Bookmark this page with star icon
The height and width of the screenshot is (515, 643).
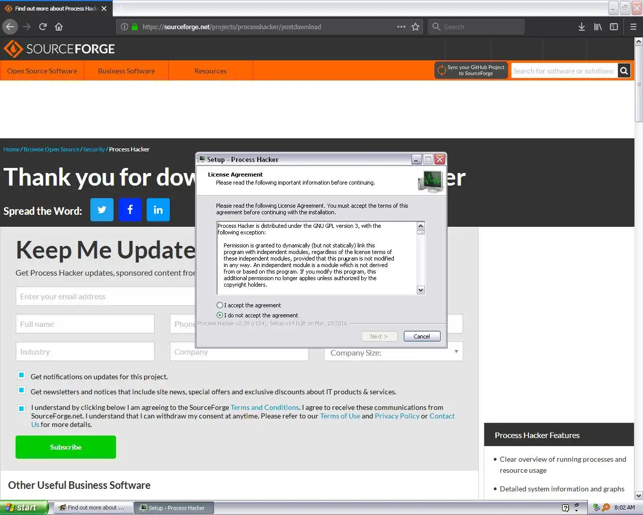415,27
